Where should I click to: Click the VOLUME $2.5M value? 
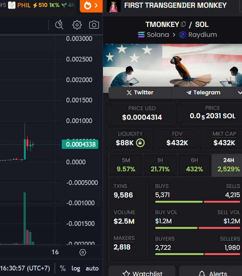tap(124, 221)
